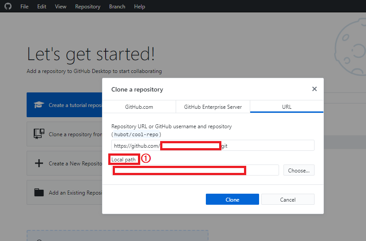The image size is (366, 241).
Task: Open the Branch menu
Action: pos(117,7)
